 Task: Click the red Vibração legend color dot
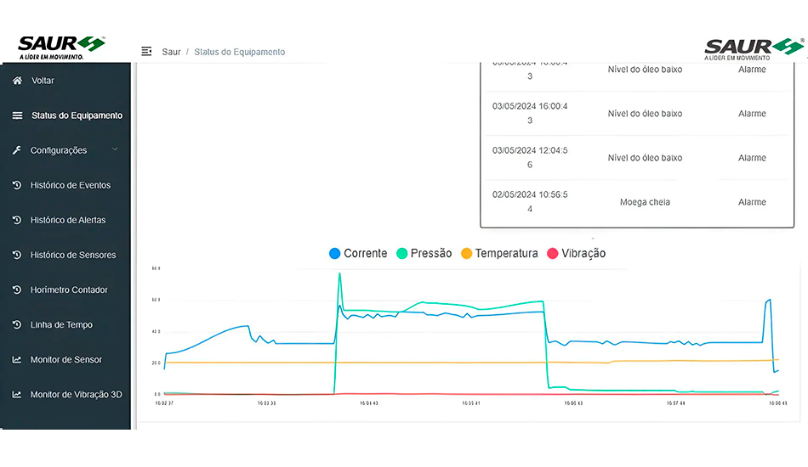click(552, 253)
